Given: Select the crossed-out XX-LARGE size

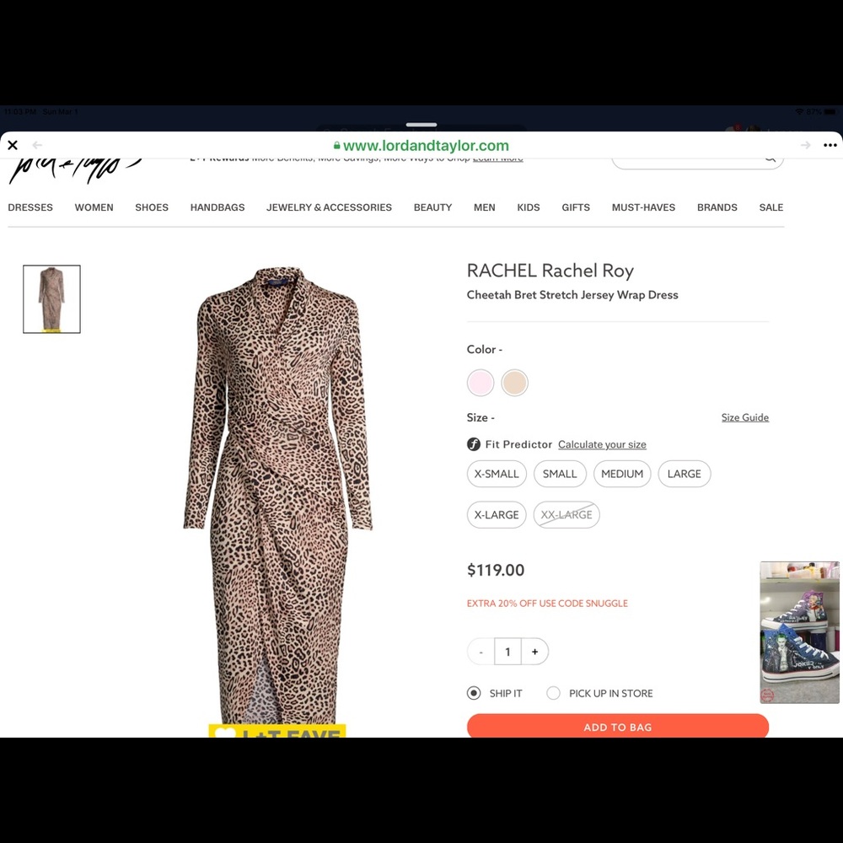Looking at the screenshot, I should pyautogui.click(x=566, y=515).
